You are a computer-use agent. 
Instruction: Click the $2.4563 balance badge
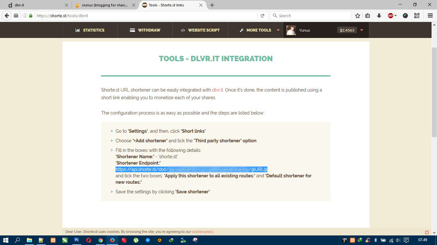347,30
